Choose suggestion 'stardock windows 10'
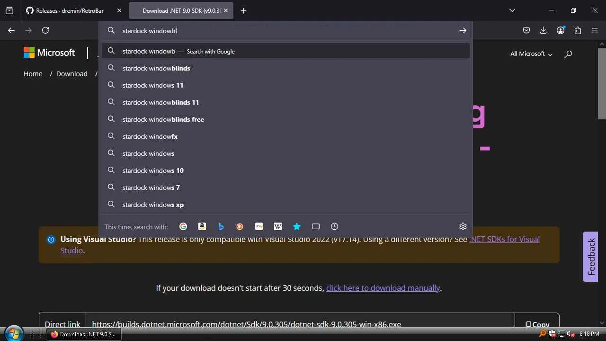This screenshot has width=606, height=341. [x=285, y=170]
